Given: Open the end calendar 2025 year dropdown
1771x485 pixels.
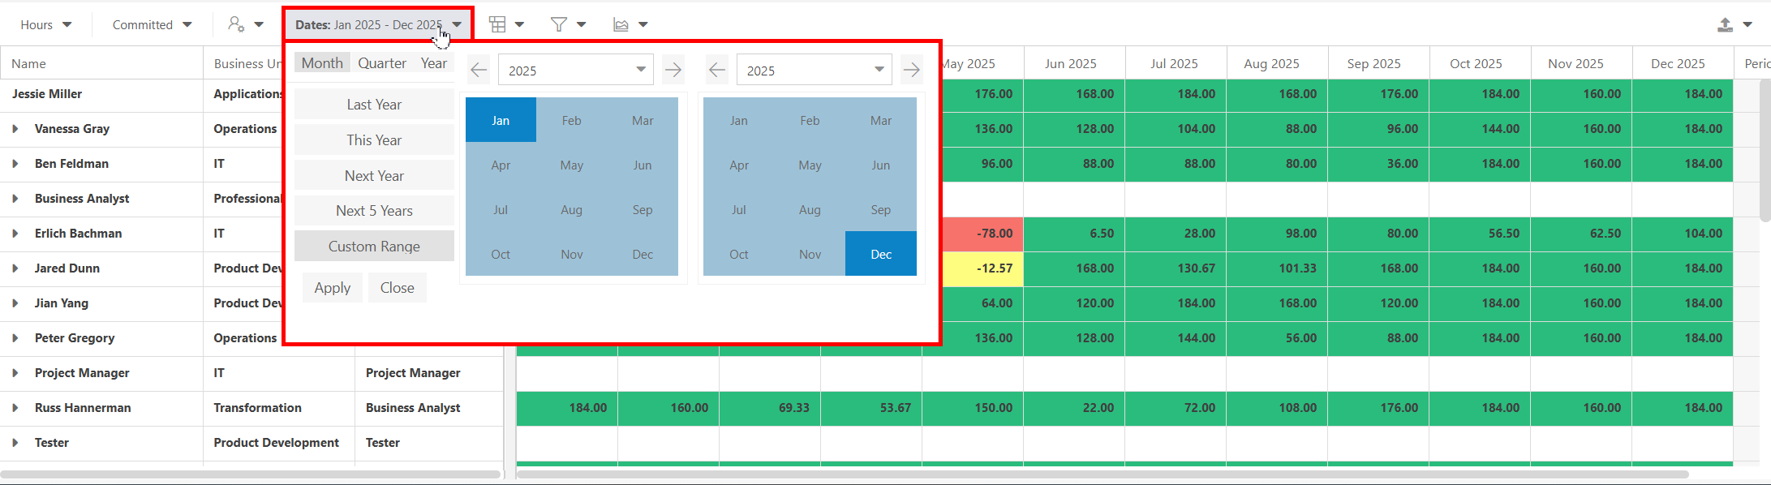Looking at the screenshot, I should 814,70.
